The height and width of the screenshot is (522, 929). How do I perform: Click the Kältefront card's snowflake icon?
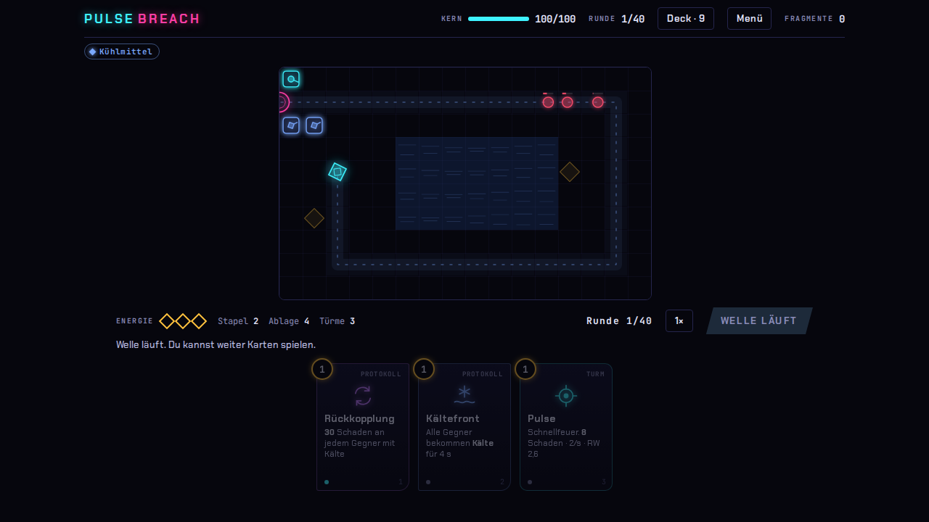(x=464, y=395)
